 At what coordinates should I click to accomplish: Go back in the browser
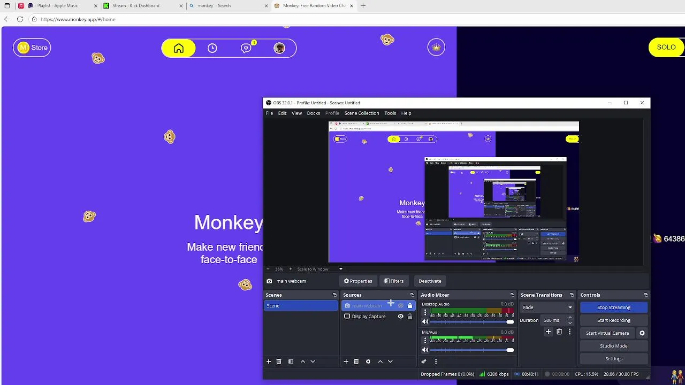point(7,19)
